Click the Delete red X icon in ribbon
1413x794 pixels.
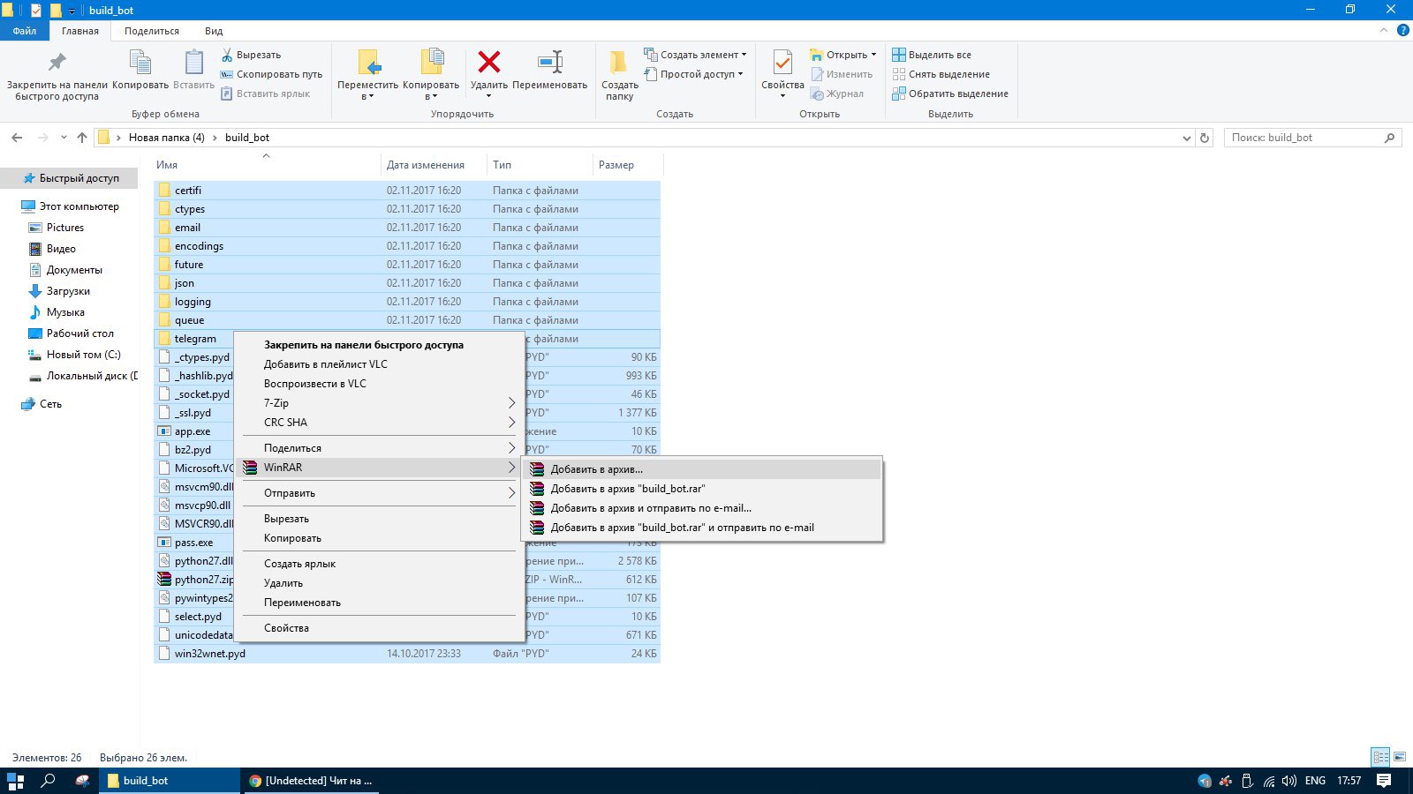tap(488, 63)
